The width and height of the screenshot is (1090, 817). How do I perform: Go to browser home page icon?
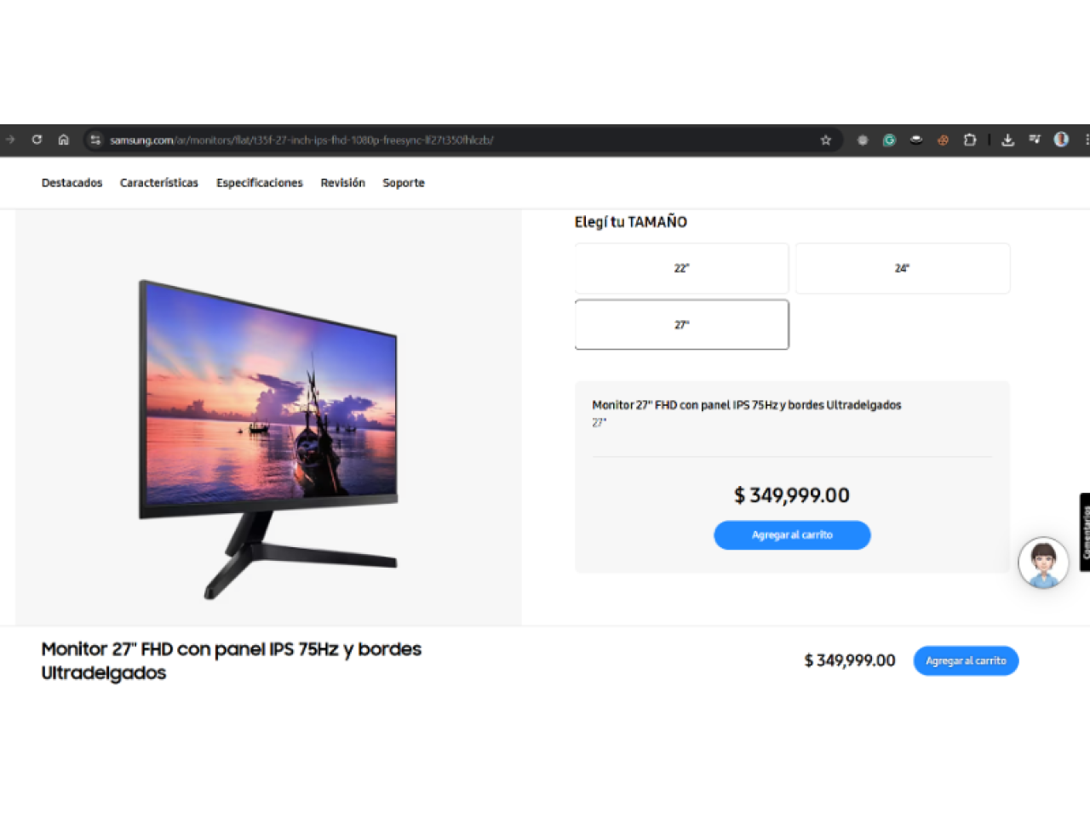[63, 140]
